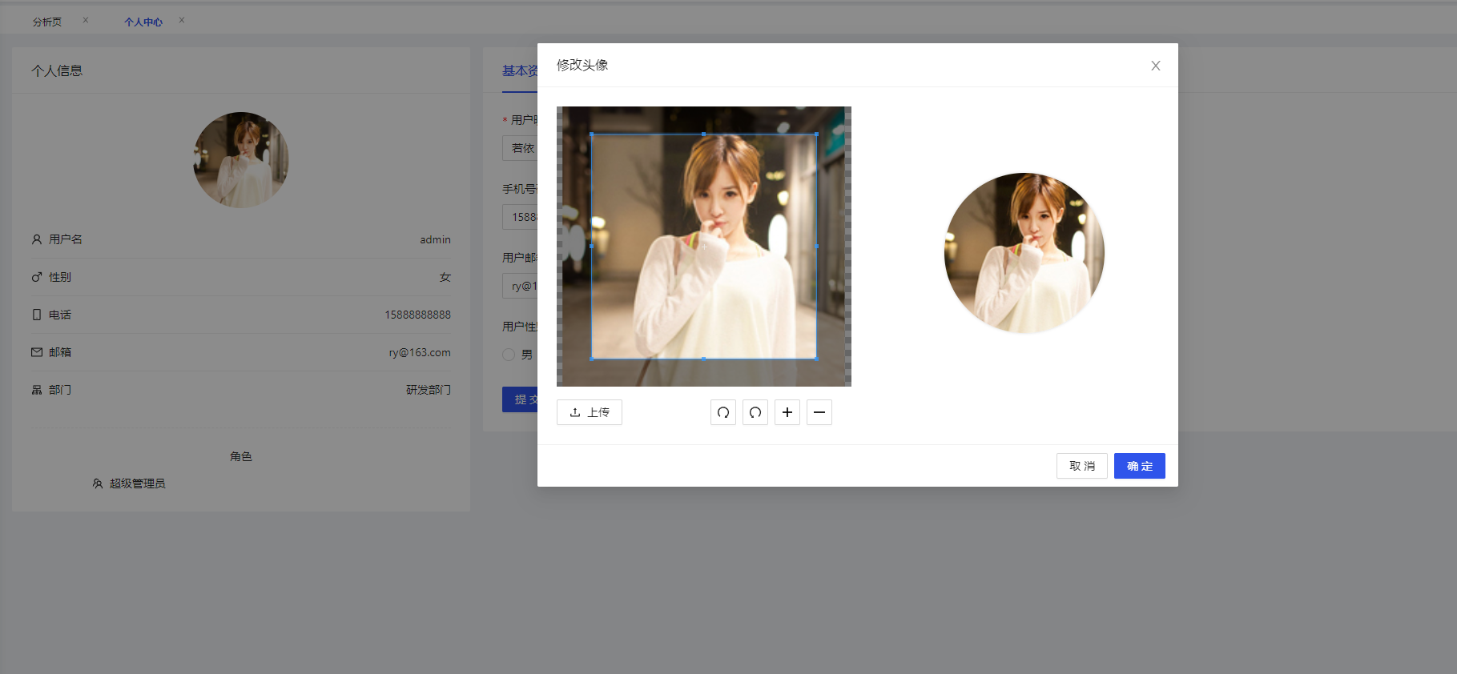
Task: Click the 角色 heading
Action: point(241,456)
